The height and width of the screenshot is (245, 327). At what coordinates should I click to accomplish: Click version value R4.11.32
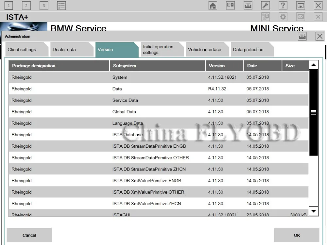coord(217,89)
